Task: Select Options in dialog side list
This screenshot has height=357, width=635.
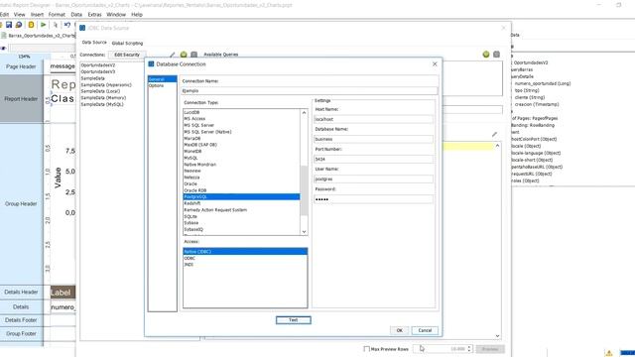Action: coord(162,86)
